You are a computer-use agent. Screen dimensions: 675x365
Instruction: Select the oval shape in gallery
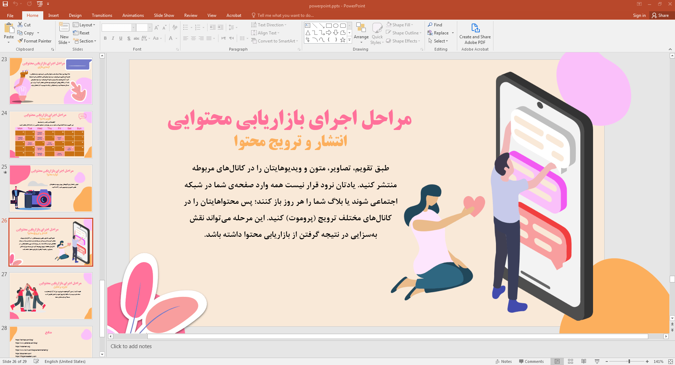tap(336, 26)
